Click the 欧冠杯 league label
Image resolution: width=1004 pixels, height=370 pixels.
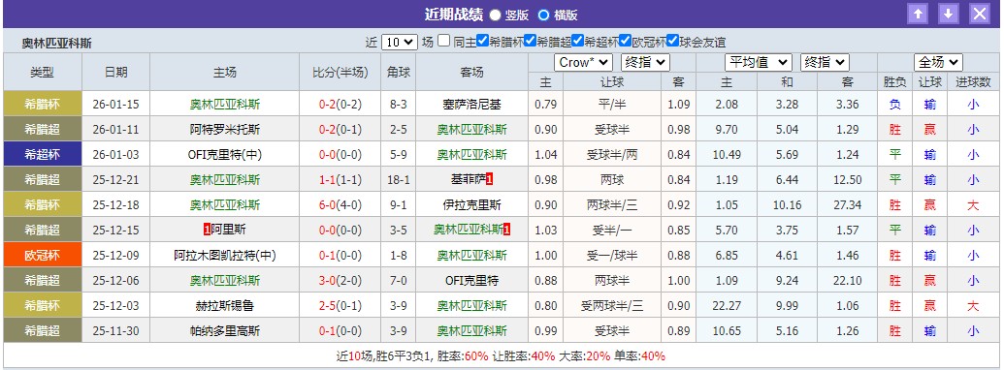[43, 255]
